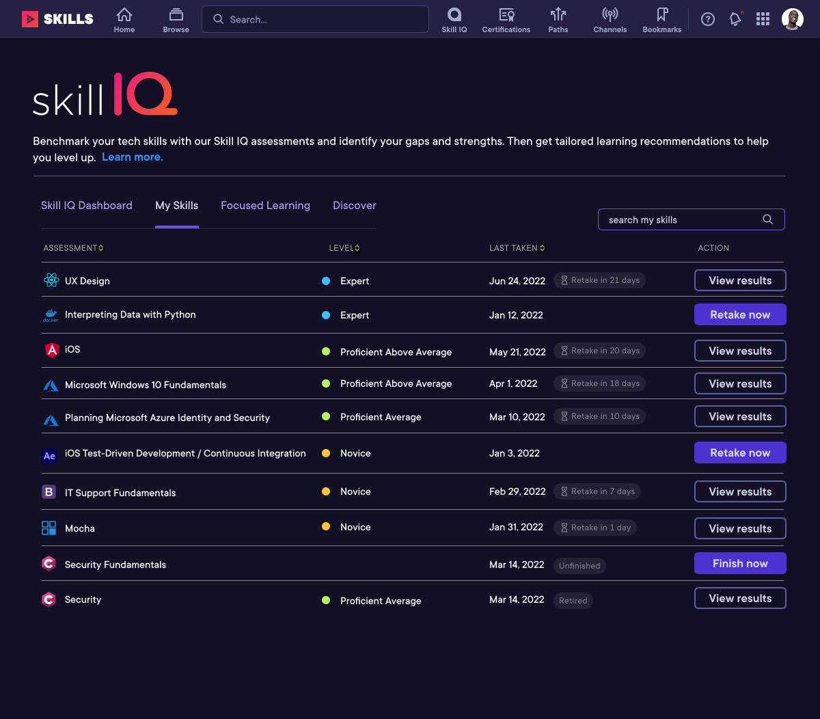Screen dimensions: 820x719
Task: Open the Discover tab
Action: click(355, 206)
